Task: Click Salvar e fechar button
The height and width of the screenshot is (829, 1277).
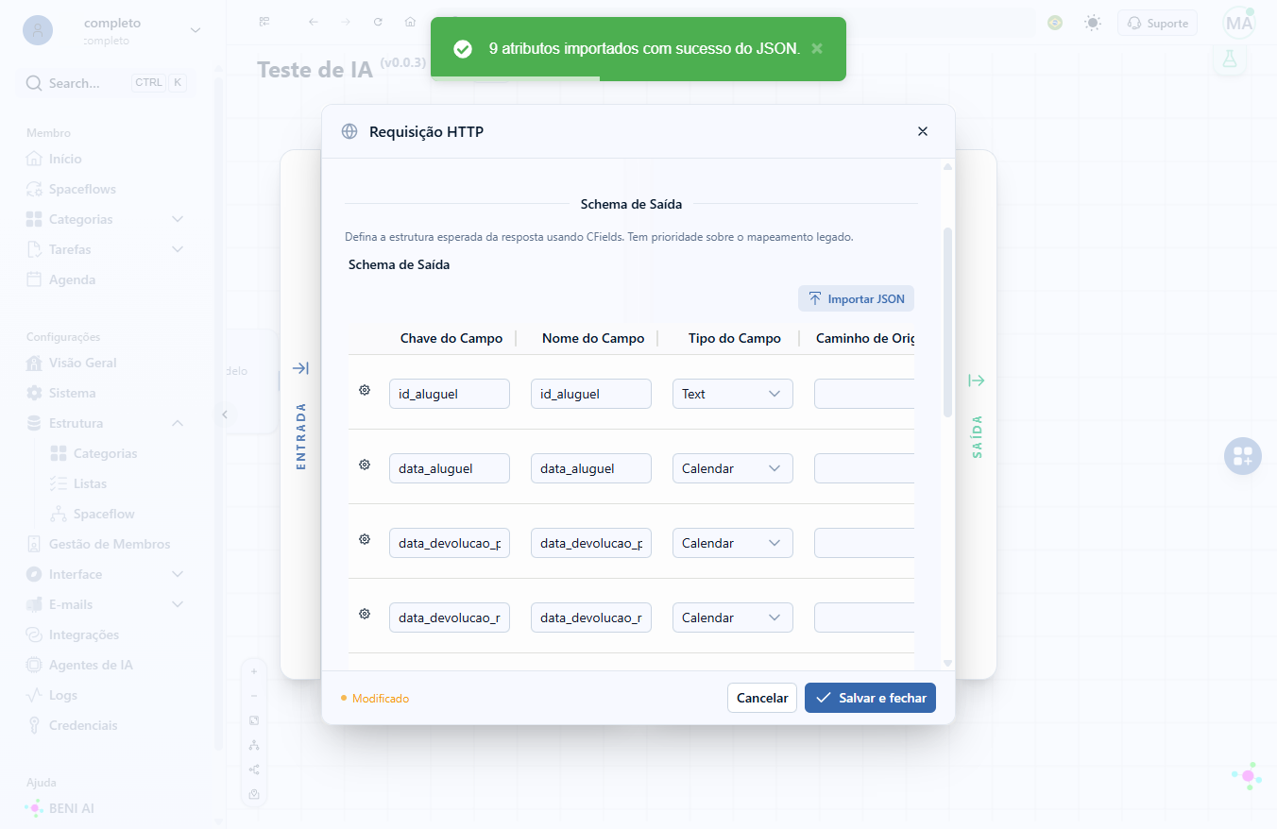Action: click(870, 698)
